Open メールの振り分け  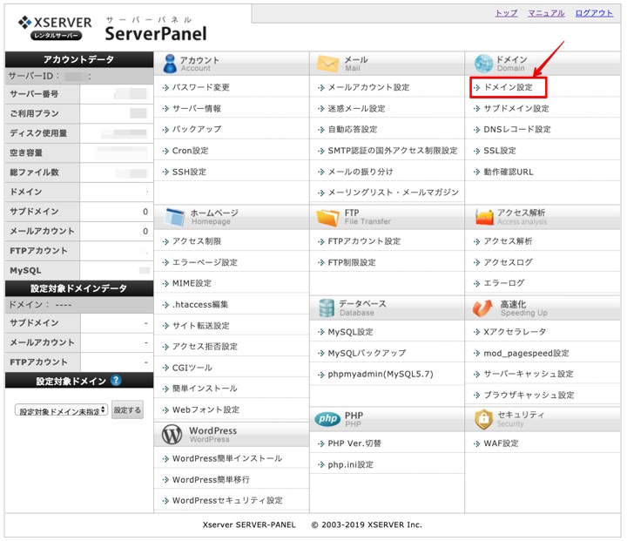361,172
